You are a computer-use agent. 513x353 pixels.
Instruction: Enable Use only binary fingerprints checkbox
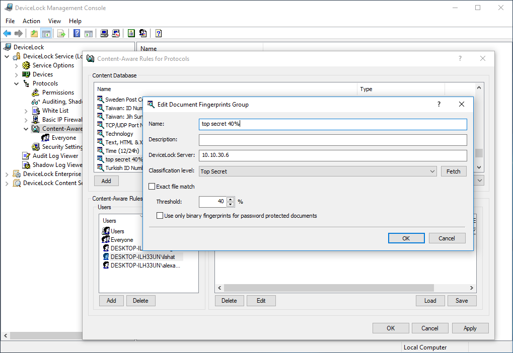pos(160,216)
